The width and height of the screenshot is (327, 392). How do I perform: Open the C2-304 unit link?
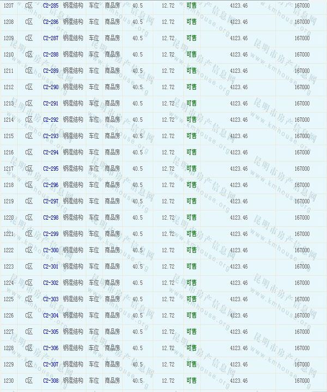50,315
